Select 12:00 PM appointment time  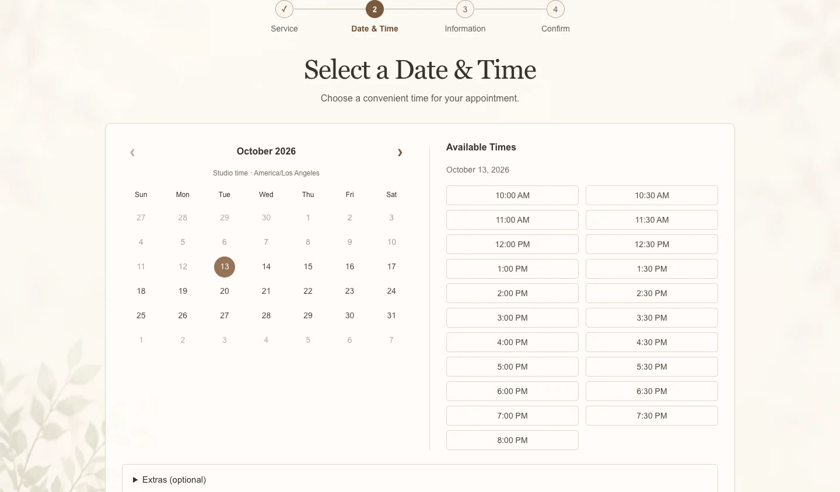point(512,244)
